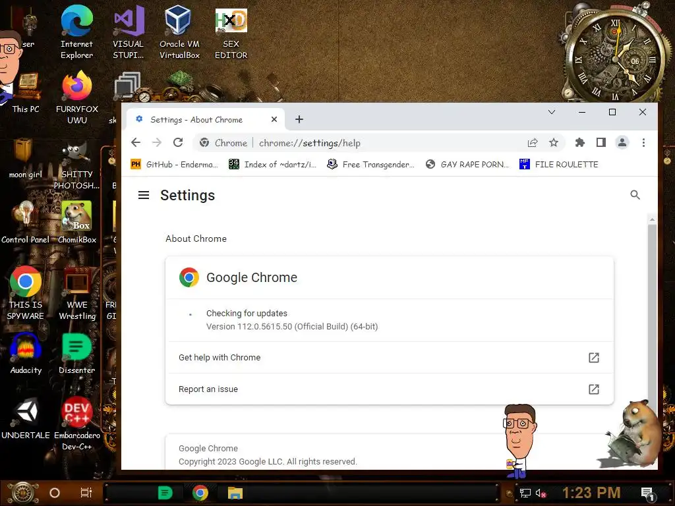Open the This PC desktop icon
Viewport: 675px width, 506px height.
pos(26,92)
